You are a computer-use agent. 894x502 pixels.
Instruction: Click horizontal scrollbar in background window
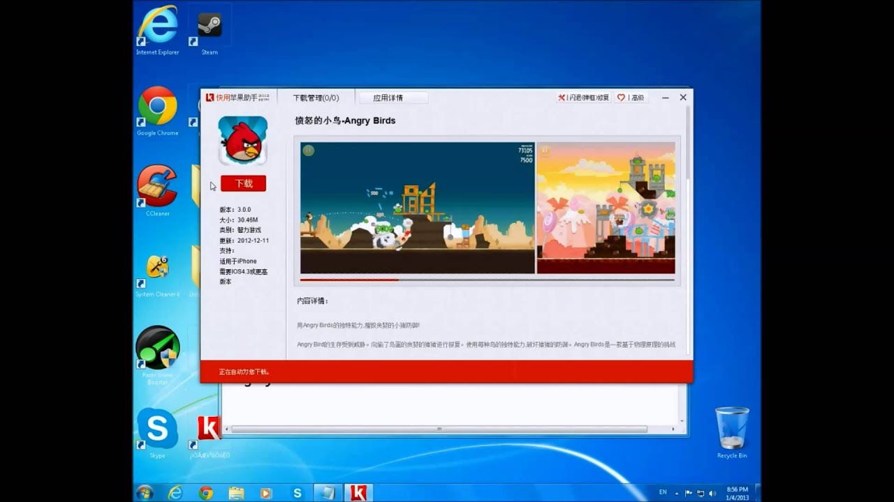coord(439,429)
